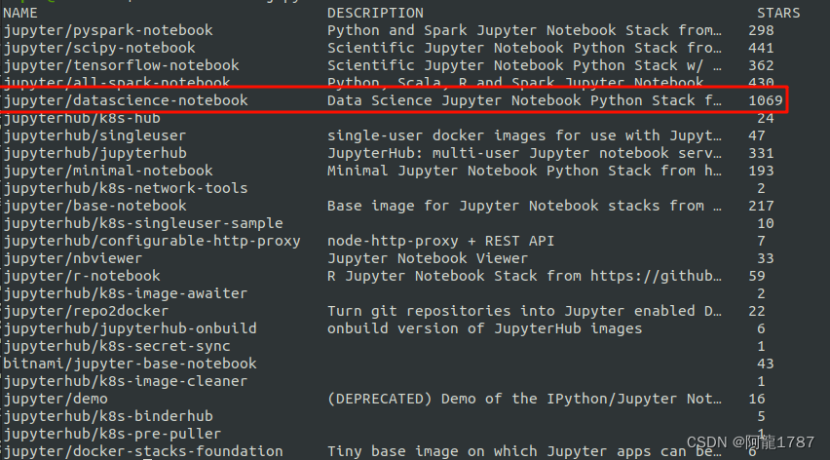Click 'onbuild version of JupyterHub images' description
This screenshot has width=830, height=460.
pos(485,328)
